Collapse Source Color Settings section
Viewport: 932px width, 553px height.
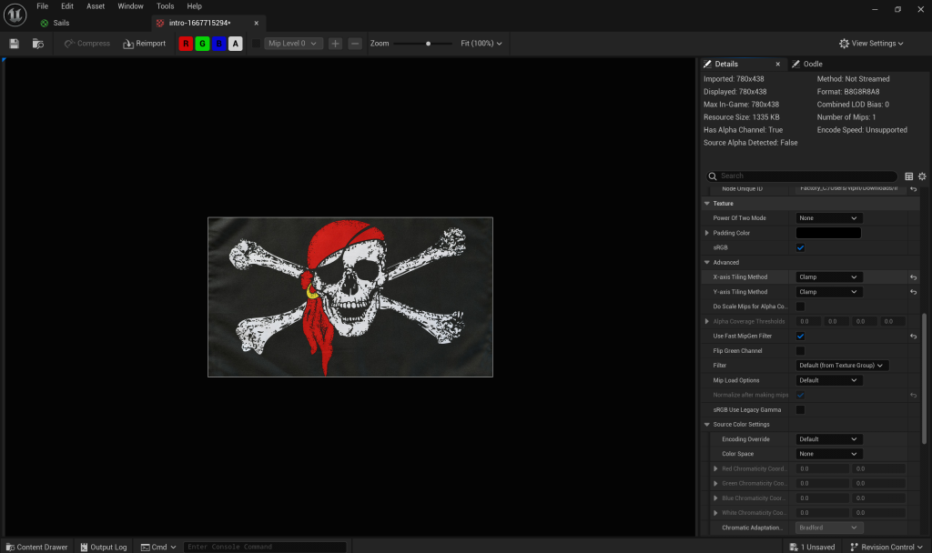[706, 424]
